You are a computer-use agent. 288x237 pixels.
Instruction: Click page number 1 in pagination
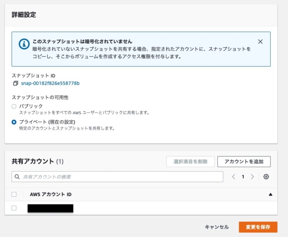(243, 177)
